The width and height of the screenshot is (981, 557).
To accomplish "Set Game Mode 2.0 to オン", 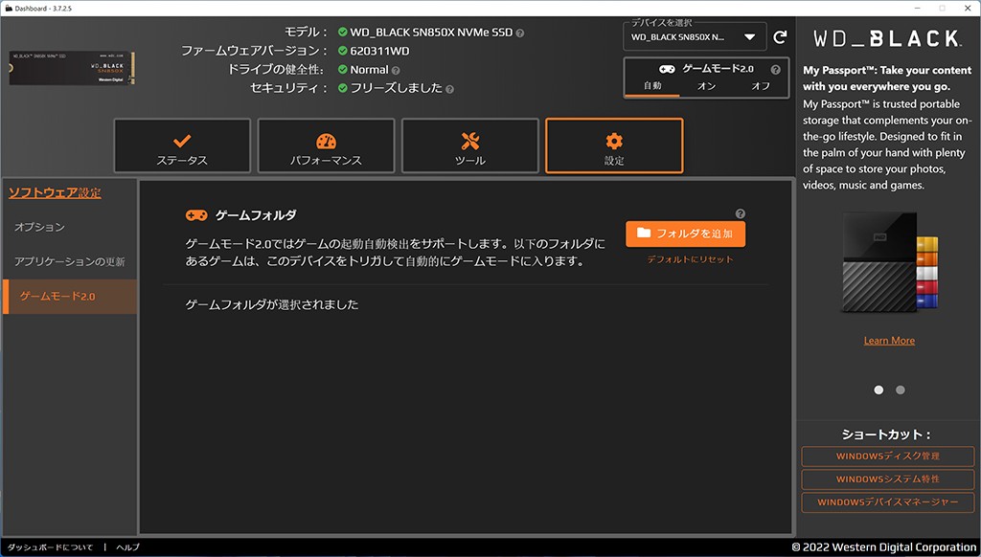I will pos(706,86).
